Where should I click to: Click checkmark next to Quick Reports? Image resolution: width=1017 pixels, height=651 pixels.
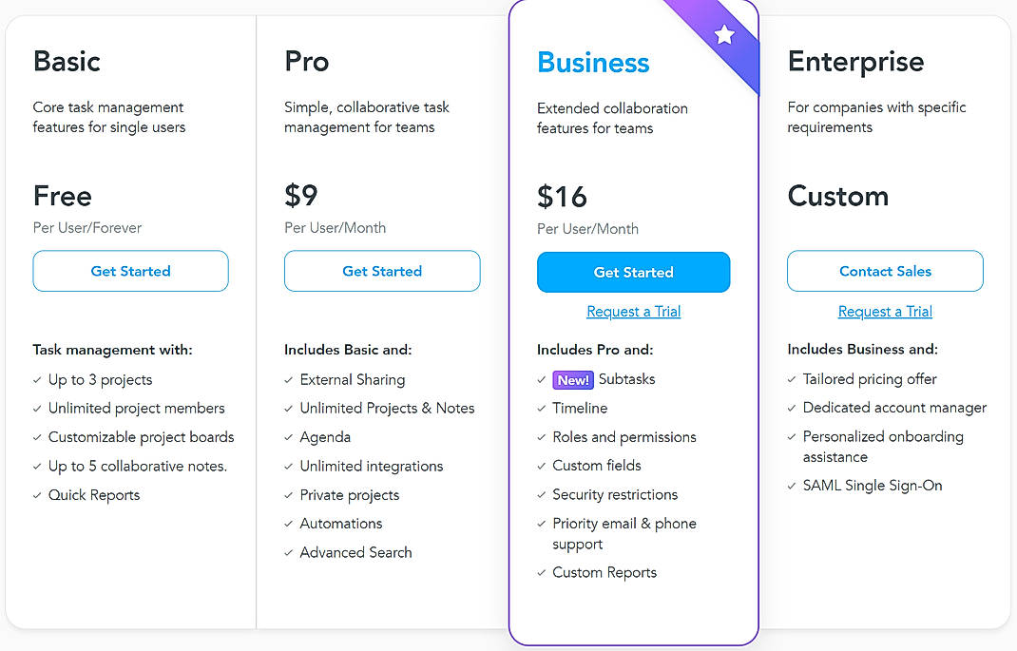tap(38, 495)
